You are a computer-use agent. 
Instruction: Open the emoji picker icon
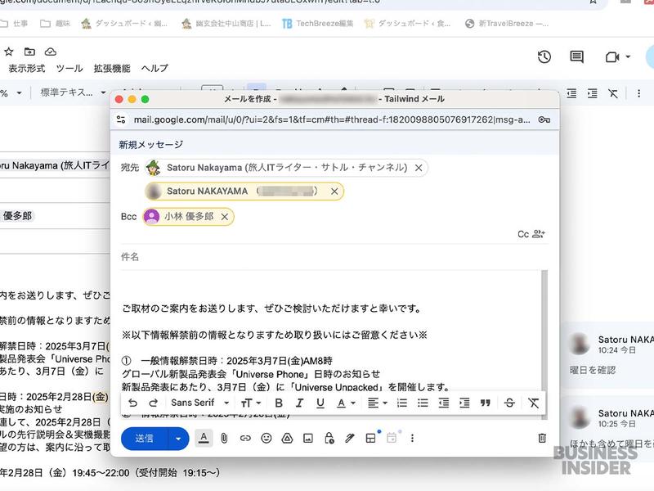[267, 438]
